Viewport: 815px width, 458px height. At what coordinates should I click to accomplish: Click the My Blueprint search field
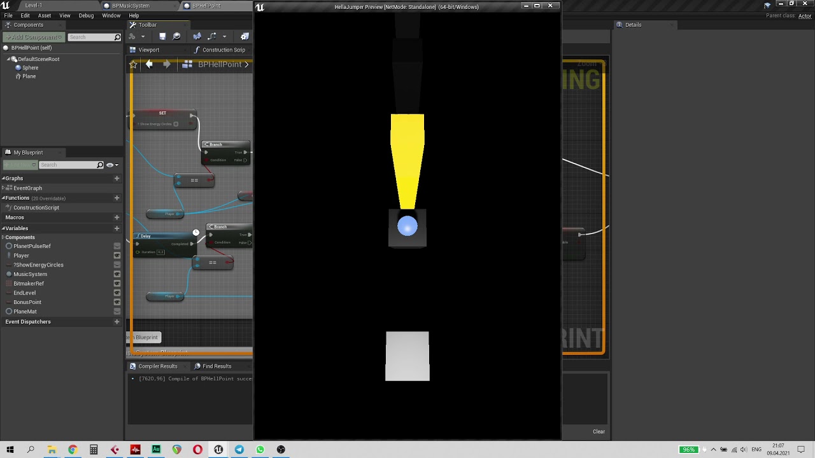click(x=71, y=165)
